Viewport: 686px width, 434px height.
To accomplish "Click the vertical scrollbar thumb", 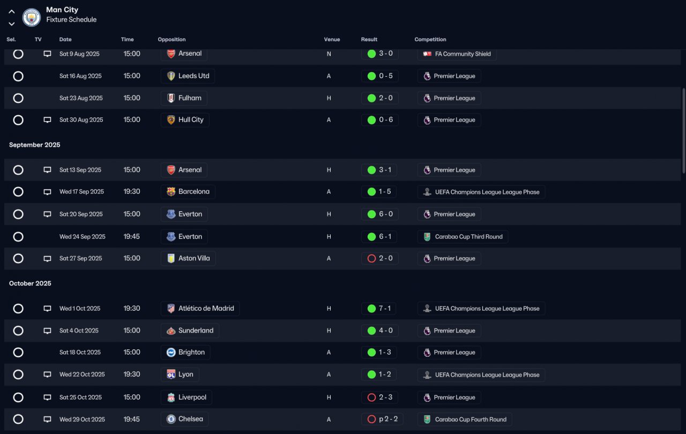I will 683,130.
